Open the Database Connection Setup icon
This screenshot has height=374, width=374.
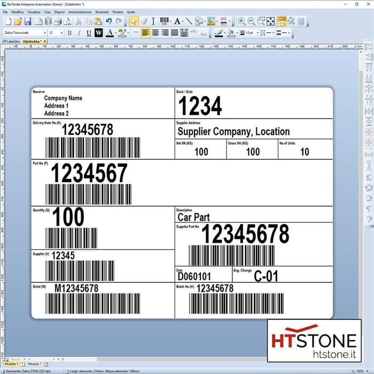48,21
